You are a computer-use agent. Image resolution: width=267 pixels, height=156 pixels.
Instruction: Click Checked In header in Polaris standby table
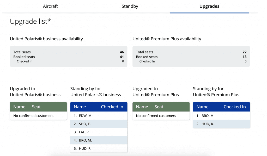coord(112,107)
